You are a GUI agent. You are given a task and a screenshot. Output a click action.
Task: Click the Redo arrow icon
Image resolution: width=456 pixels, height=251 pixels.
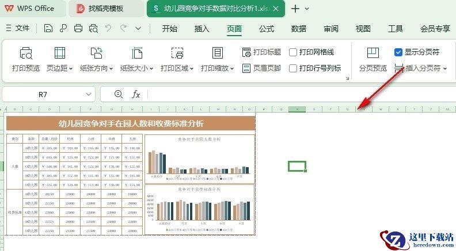(x=123, y=29)
